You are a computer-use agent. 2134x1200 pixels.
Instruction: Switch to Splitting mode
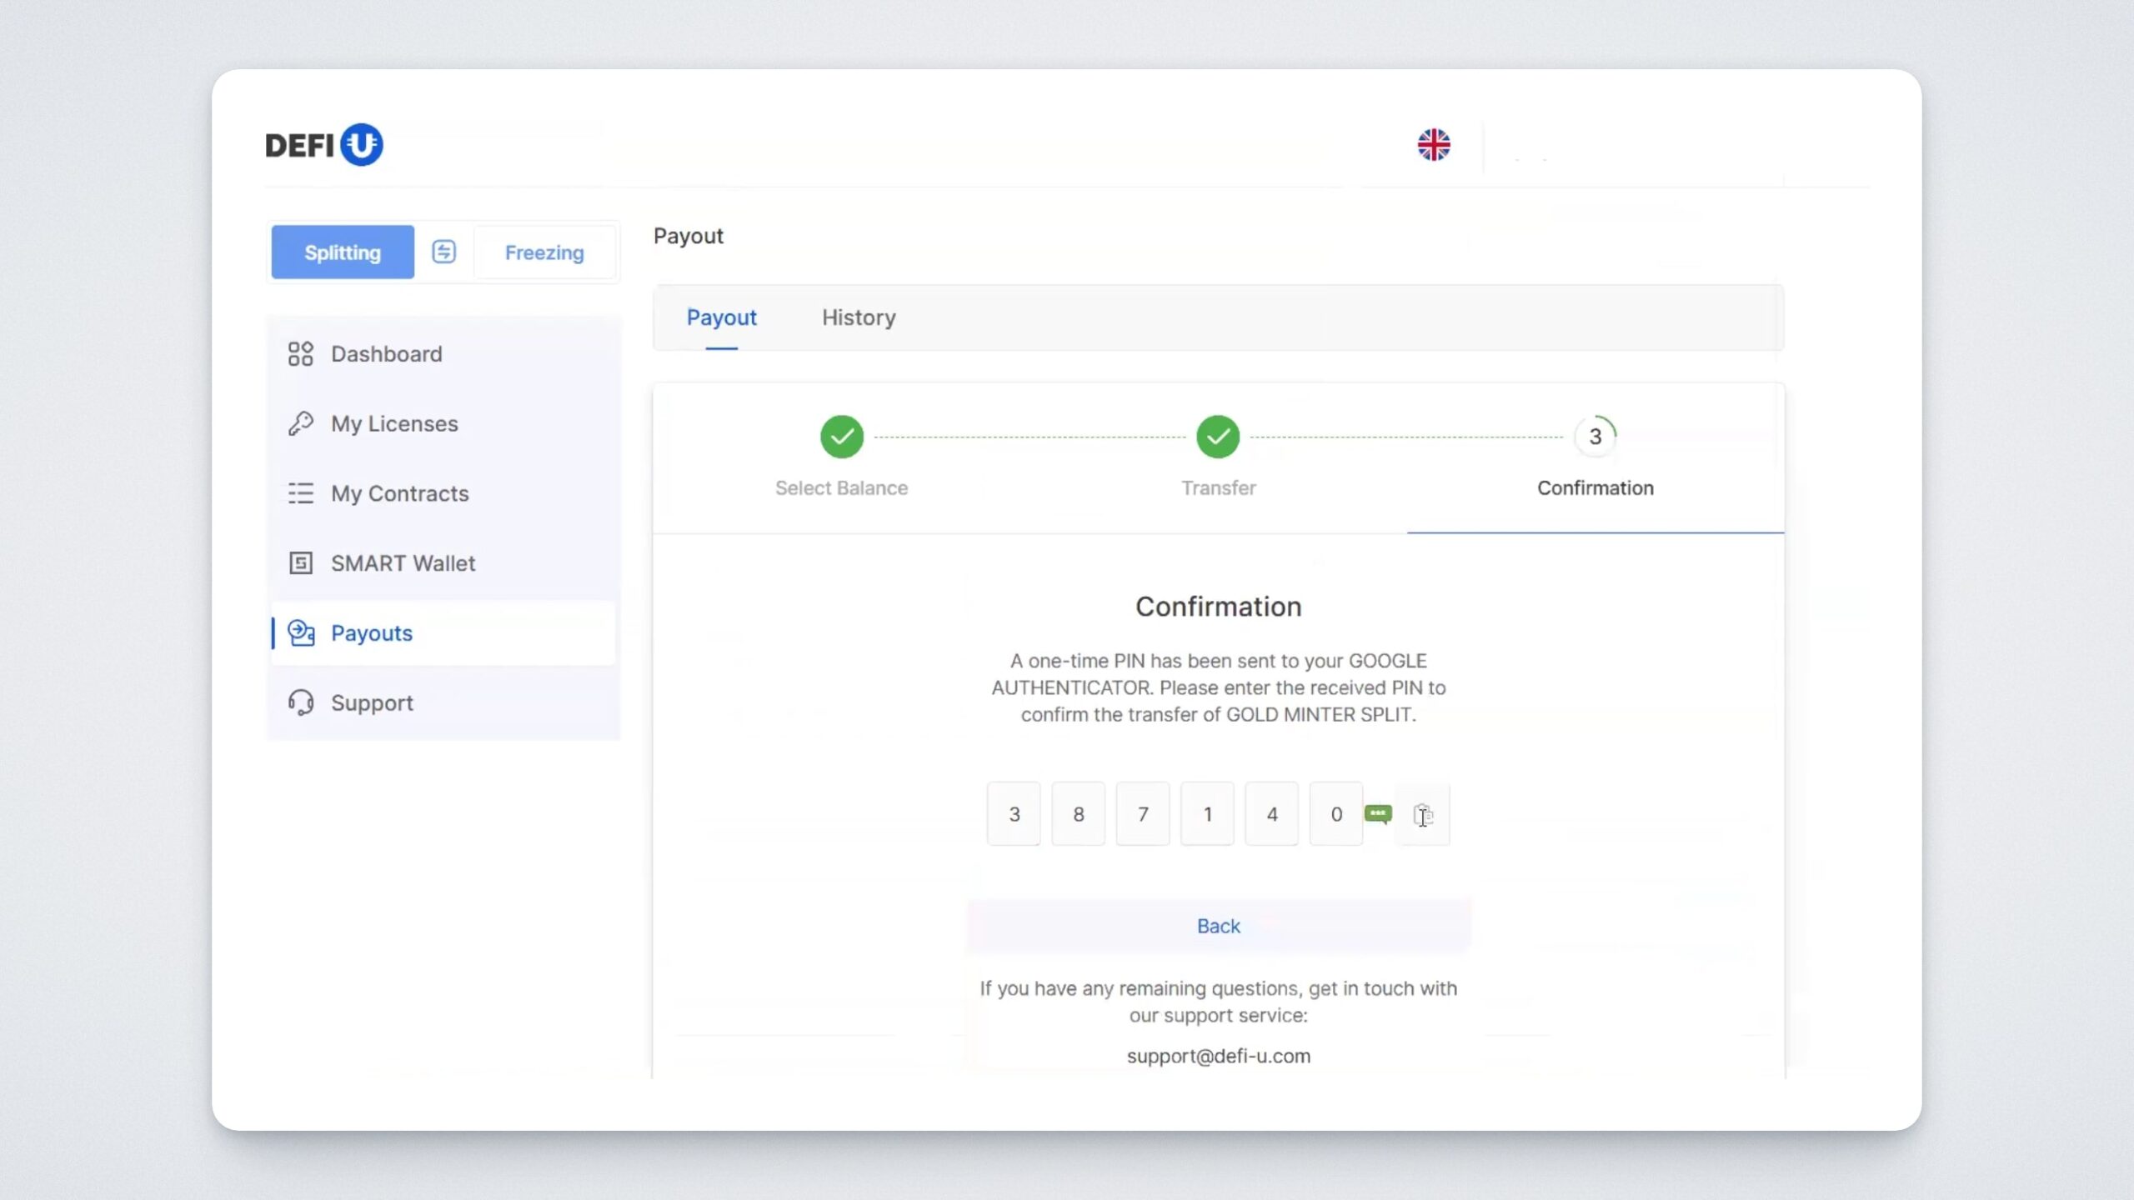343,252
